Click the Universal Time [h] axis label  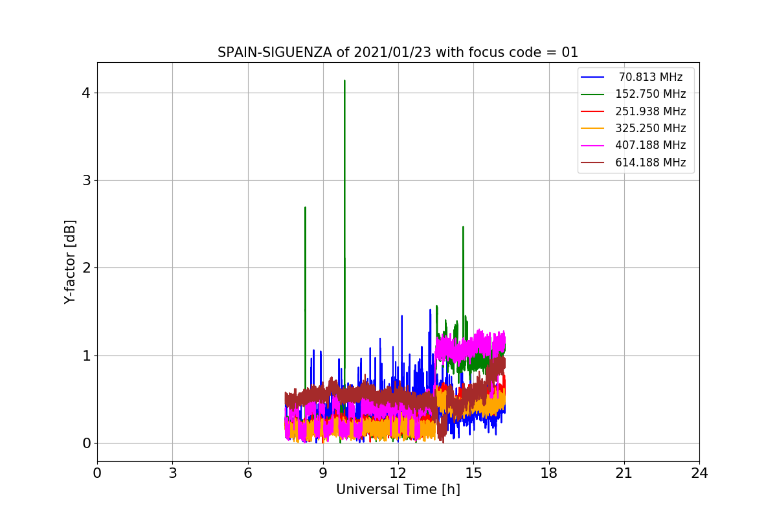398,490
